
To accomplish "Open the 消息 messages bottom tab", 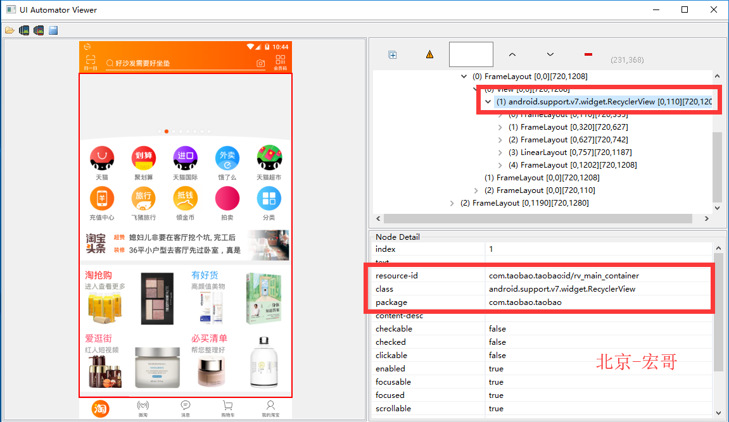I will [186, 409].
